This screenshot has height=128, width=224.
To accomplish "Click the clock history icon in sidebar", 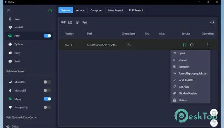I will [9, 11].
